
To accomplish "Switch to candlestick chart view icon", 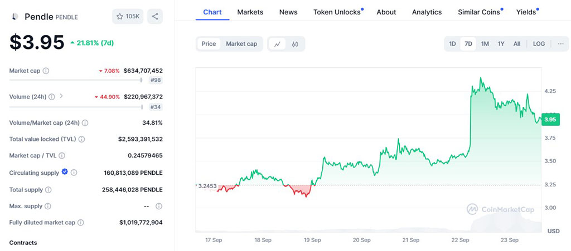I will (x=295, y=44).
